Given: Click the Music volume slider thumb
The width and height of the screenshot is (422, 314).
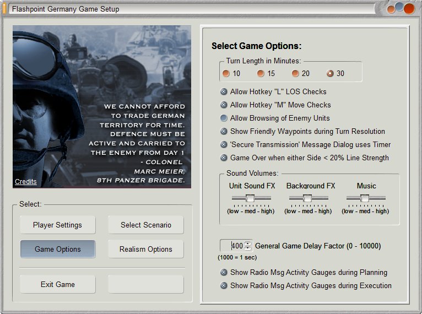Looking at the screenshot, I should tap(365, 198).
